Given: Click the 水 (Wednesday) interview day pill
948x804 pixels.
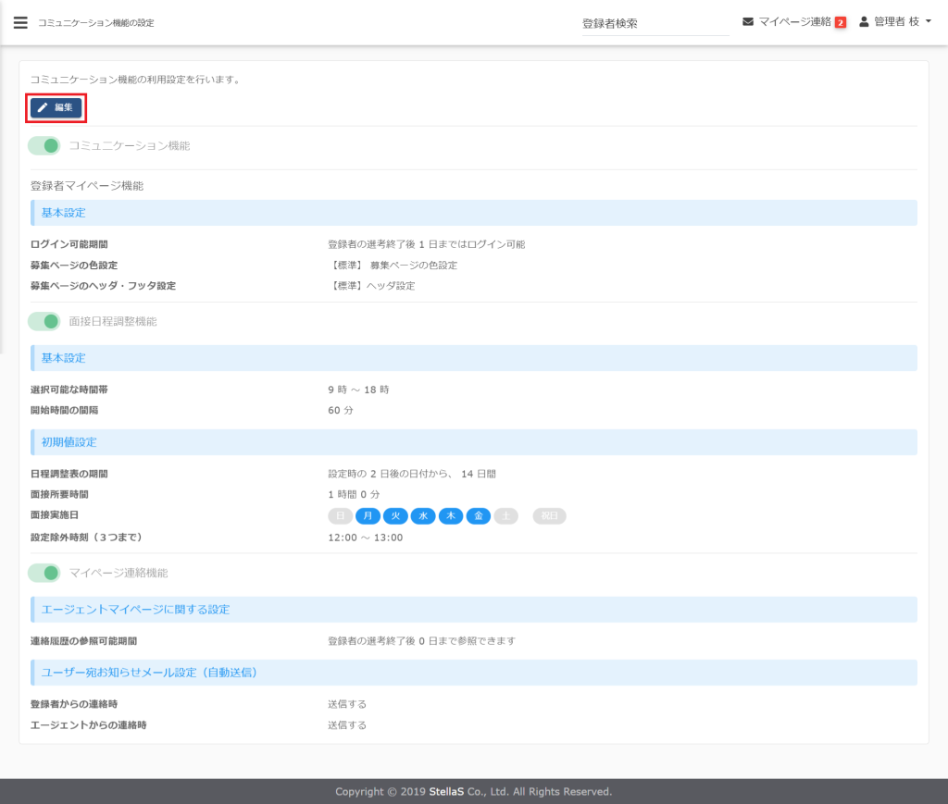Looking at the screenshot, I should [423, 516].
